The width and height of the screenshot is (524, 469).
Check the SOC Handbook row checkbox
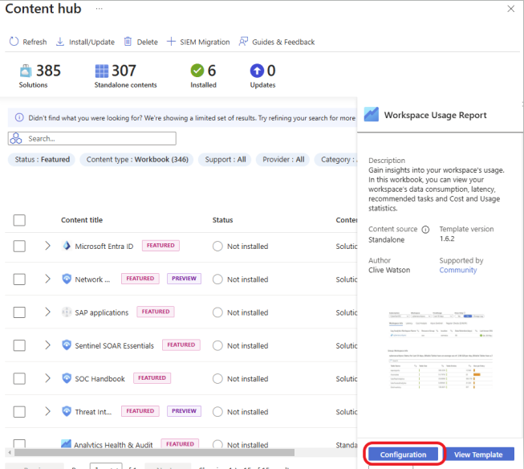(19, 378)
